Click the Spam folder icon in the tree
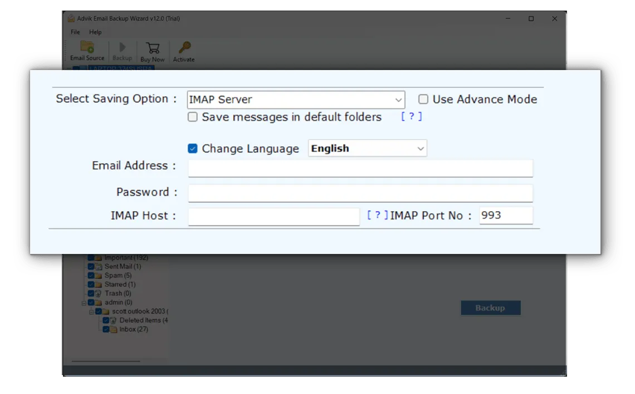Viewport: 635px width, 394px height. point(99,275)
